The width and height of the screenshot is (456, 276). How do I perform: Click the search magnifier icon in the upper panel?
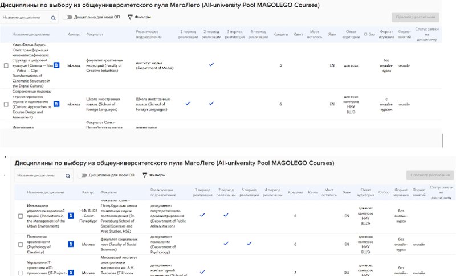pos(53,18)
